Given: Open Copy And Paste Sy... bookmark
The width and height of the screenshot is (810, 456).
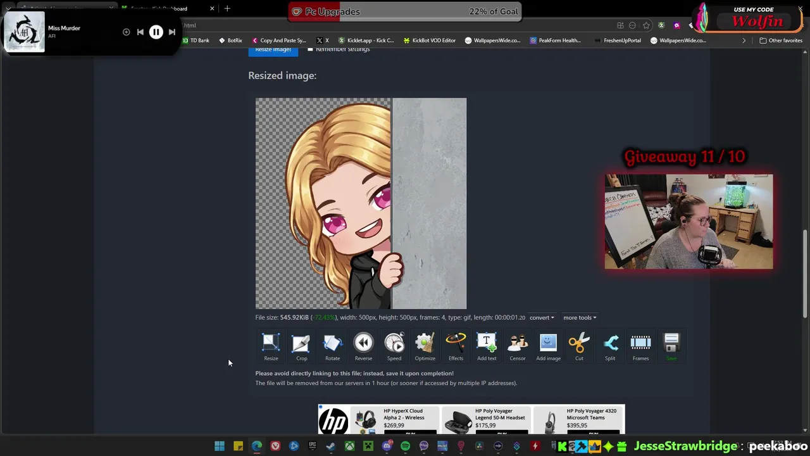Looking at the screenshot, I should (278, 41).
